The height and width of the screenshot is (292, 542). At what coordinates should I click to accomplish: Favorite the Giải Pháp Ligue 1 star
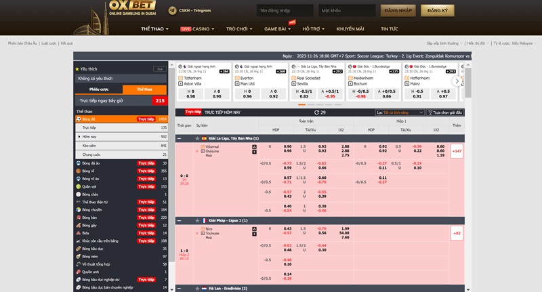pyautogui.click(x=197, y=221)
